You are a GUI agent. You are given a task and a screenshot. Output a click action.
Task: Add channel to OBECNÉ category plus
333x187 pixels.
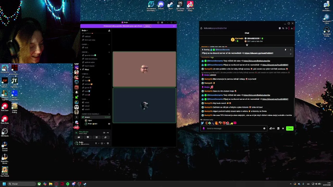[x=109, y=52]
